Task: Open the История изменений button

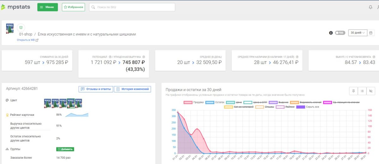Action: pos(132,89)
